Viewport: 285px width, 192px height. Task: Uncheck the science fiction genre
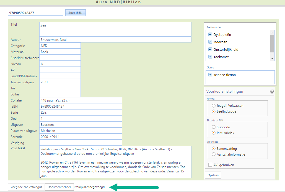[210, 75]
